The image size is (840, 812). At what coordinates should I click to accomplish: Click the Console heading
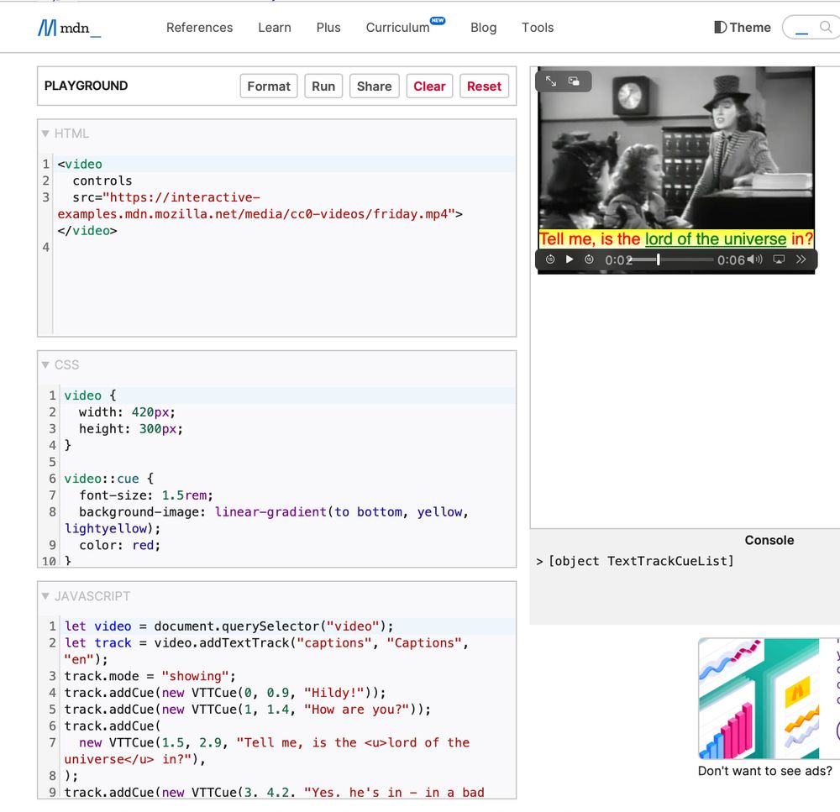coord(769,540)
